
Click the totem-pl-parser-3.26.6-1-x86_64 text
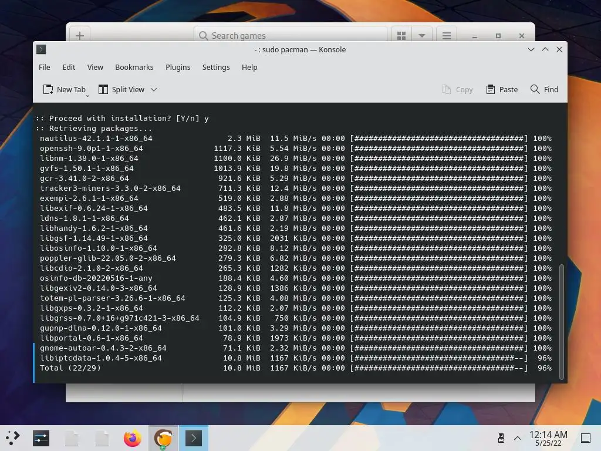112,298
